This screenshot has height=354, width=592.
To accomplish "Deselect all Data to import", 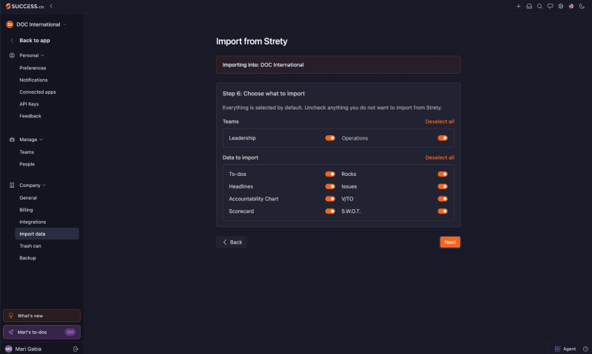I will tap(440, 157).
